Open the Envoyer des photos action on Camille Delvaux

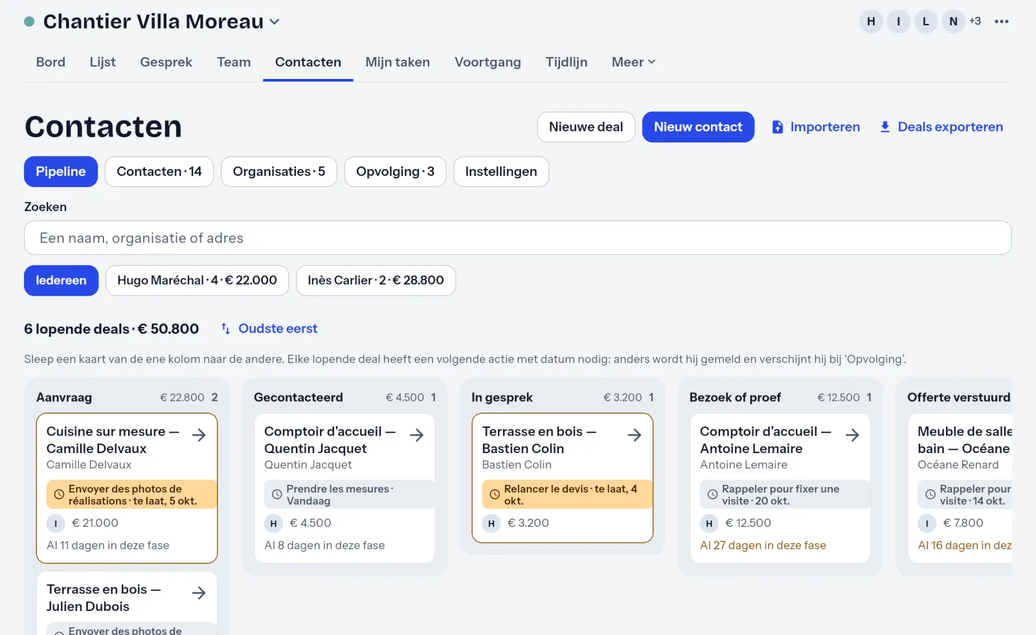[x=131, y=495]
